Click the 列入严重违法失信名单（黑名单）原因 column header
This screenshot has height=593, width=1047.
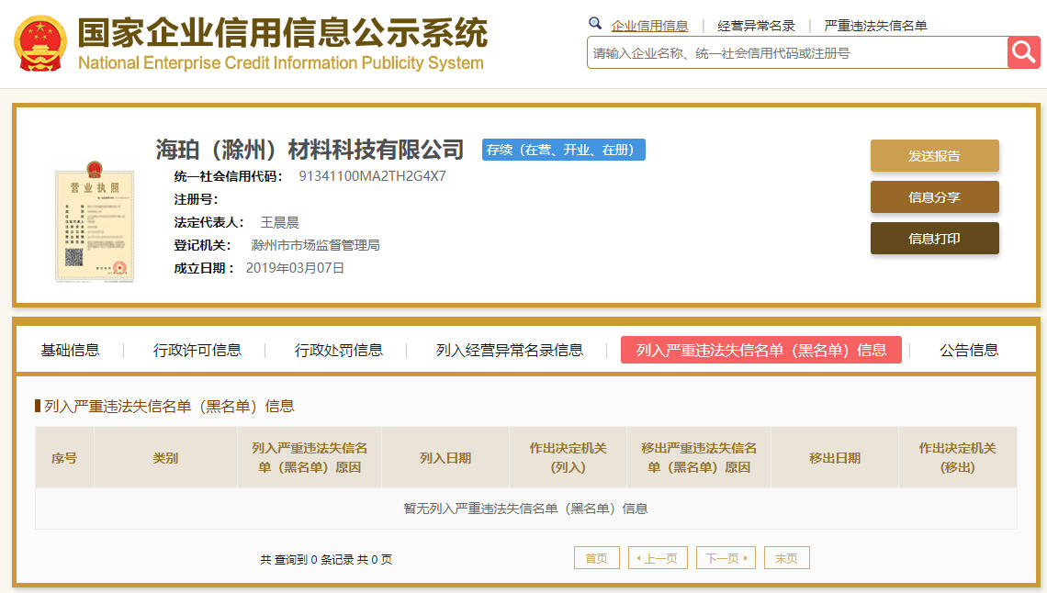310,458
